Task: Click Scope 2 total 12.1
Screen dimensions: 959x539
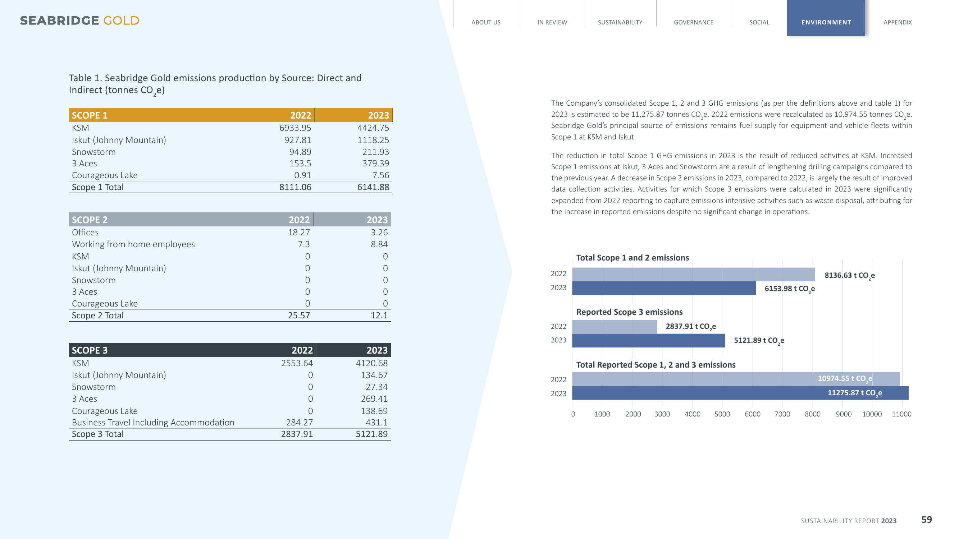Action: pos(379,315)
